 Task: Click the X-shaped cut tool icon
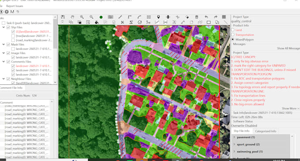[123, 22]
